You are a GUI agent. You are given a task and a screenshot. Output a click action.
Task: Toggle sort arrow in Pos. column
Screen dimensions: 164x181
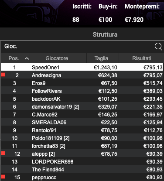27,58
